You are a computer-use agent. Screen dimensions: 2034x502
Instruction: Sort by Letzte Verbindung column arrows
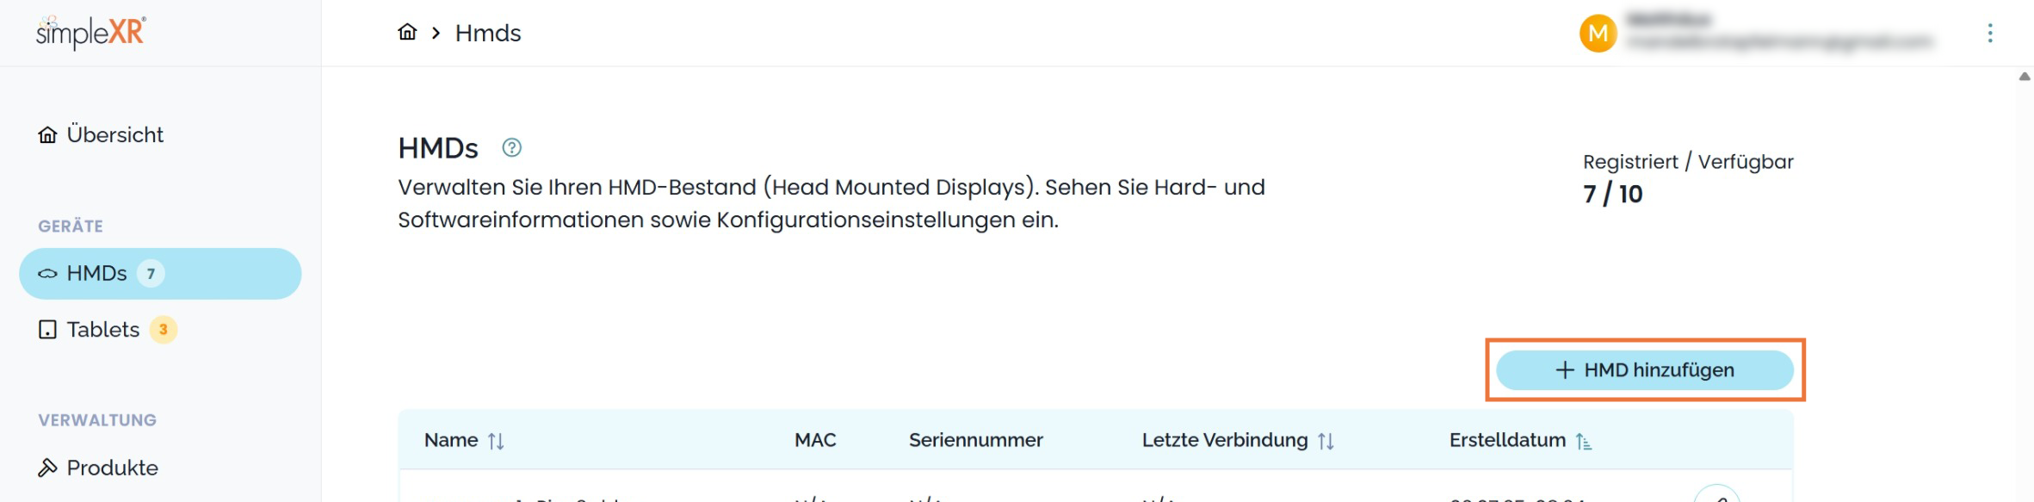[1326, 441]
